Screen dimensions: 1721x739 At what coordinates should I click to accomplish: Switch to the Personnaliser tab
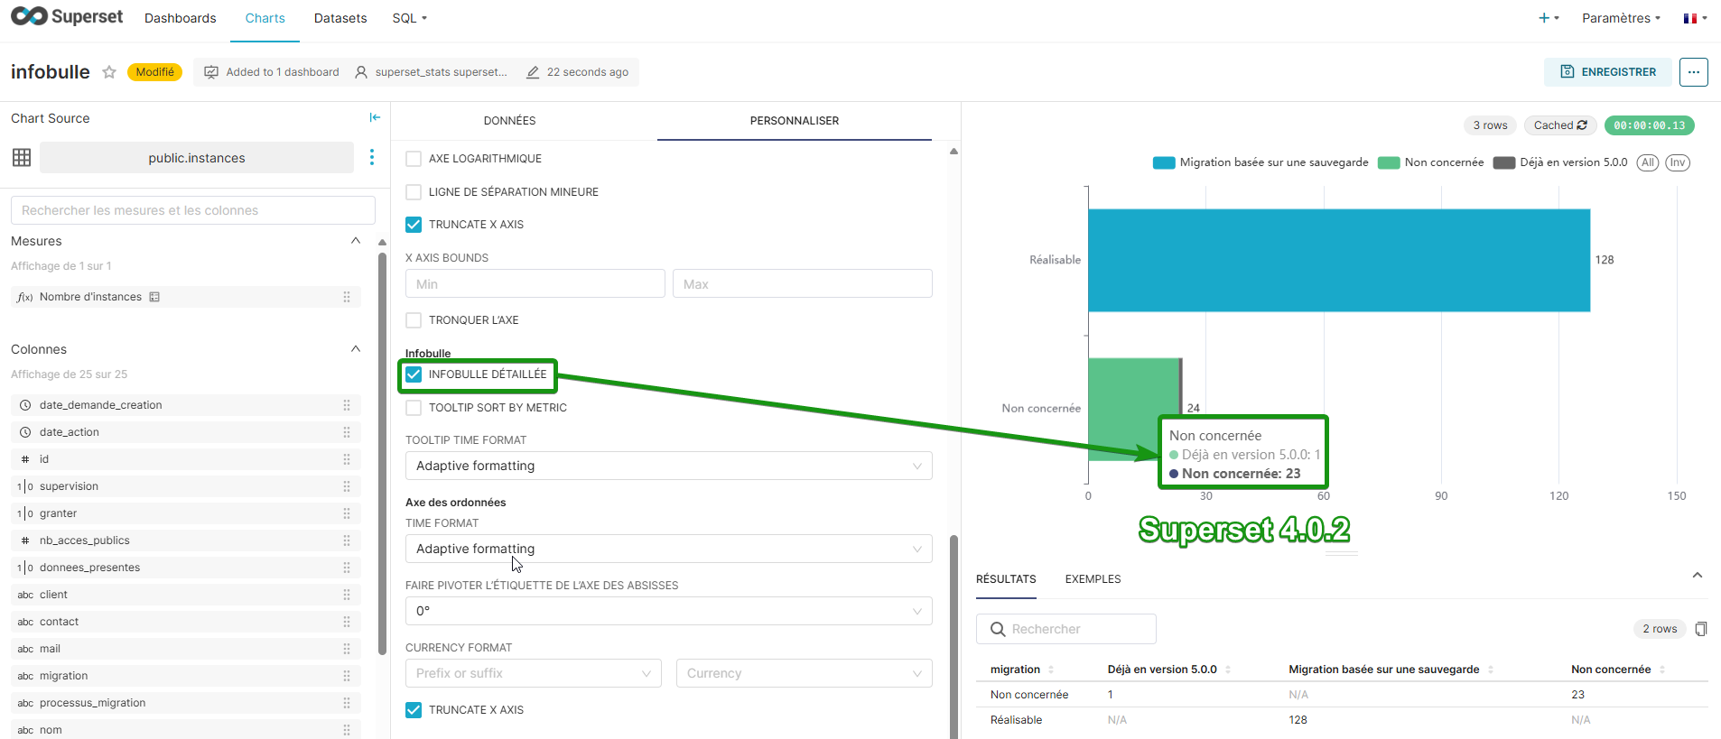(x=795, y=121)
